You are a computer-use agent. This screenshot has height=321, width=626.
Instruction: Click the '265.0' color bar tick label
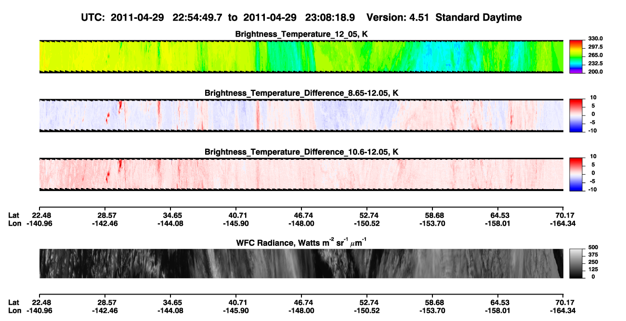click(x=595, y=55)
